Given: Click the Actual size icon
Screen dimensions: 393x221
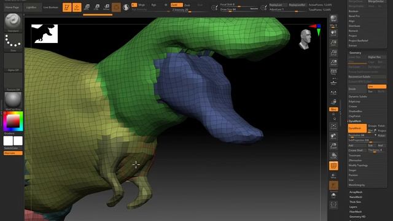Looking at the screenshot, I should pyautogui.click(x=333, y=53).
